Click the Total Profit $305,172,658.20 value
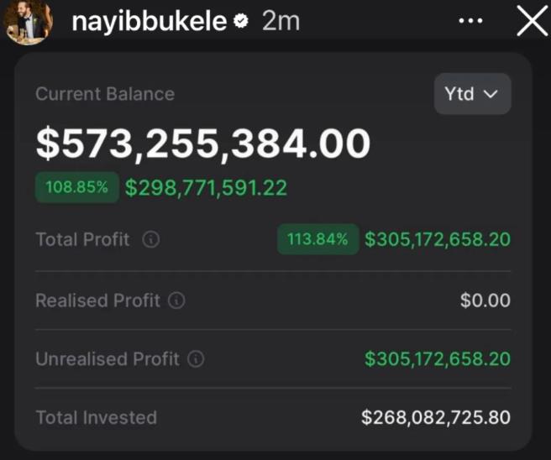 [438, 239]
